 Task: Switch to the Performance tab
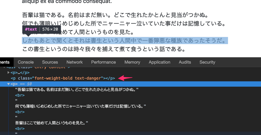click(103, 62)
